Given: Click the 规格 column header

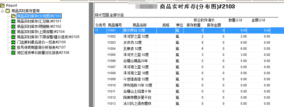Looking at the screenshot, I should tap(166, 25).
